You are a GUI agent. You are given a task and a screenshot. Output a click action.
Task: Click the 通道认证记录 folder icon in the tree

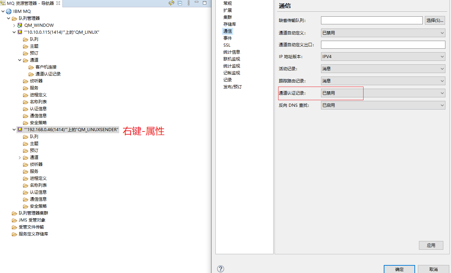click(x=31, y=74)
